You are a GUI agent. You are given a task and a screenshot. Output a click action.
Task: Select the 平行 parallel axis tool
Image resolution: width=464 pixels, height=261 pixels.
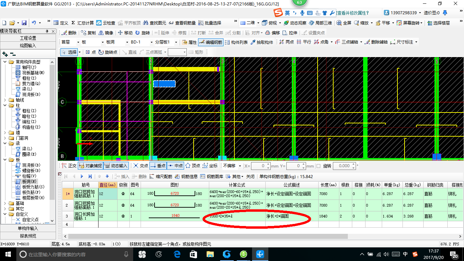[304, 42]
